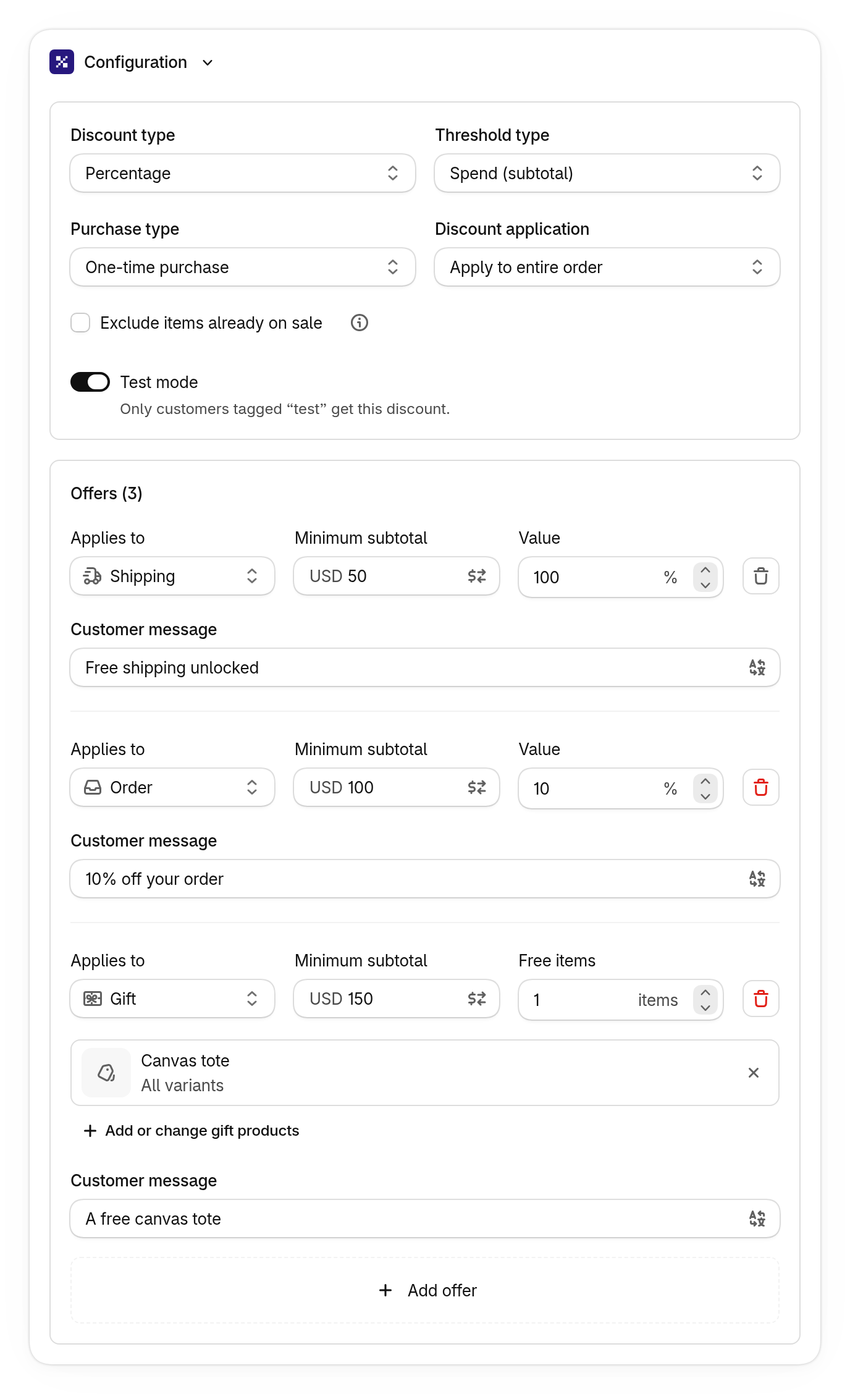The image size is (850, 1394).
Task: Change the Gift applies-to dropdown
Action: tap(172, 999)
